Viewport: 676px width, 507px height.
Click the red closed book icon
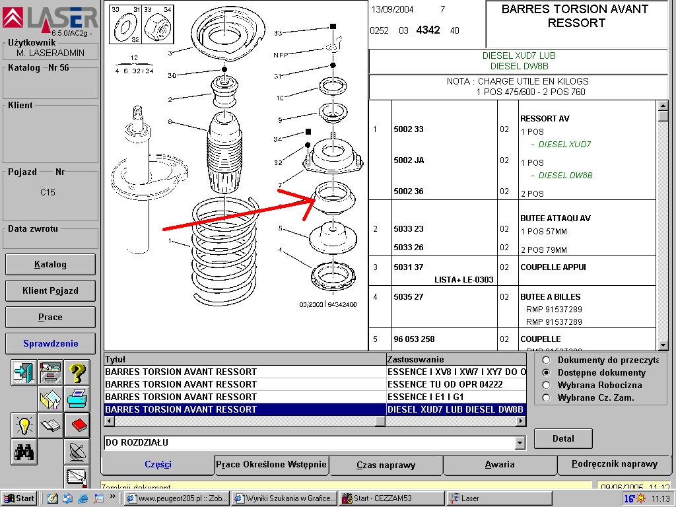pos(77,425)
